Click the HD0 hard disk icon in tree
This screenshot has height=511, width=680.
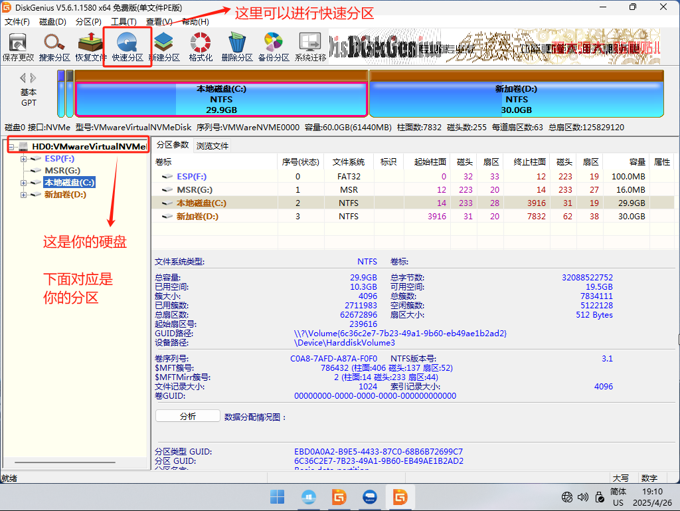pos(24,147)
